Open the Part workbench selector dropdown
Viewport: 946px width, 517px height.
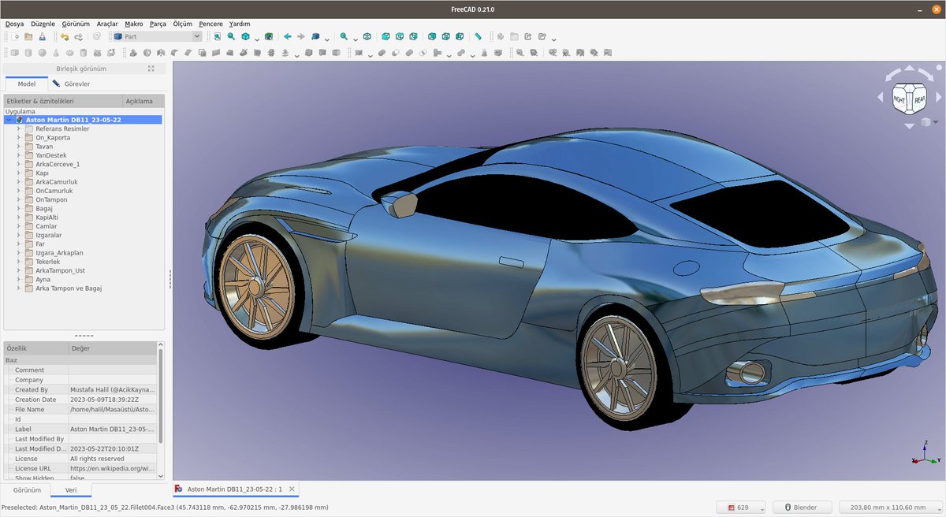coord(155,36)
